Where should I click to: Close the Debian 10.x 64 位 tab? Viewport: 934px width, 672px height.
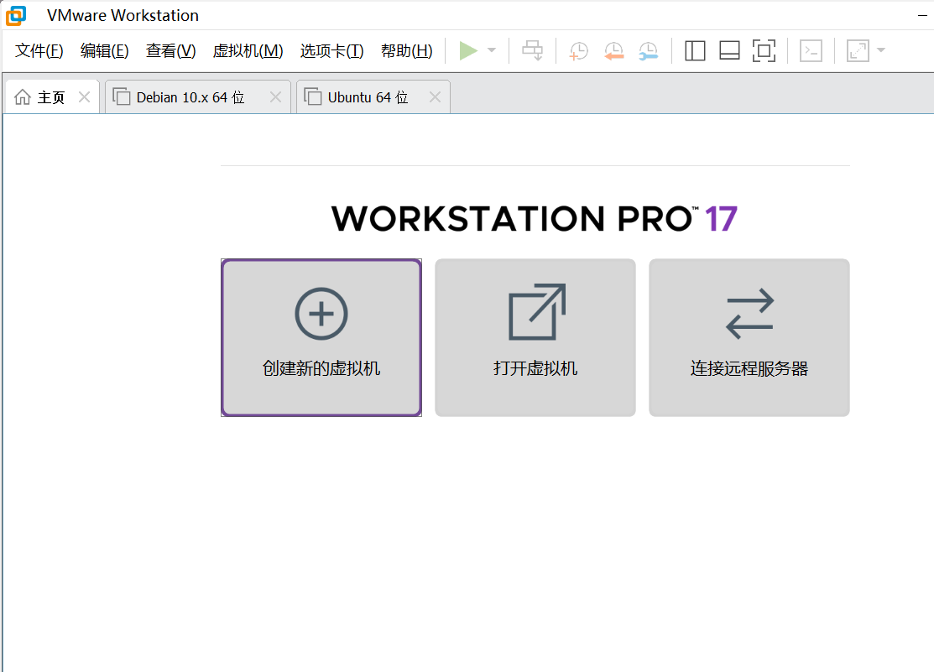(275, 97)
